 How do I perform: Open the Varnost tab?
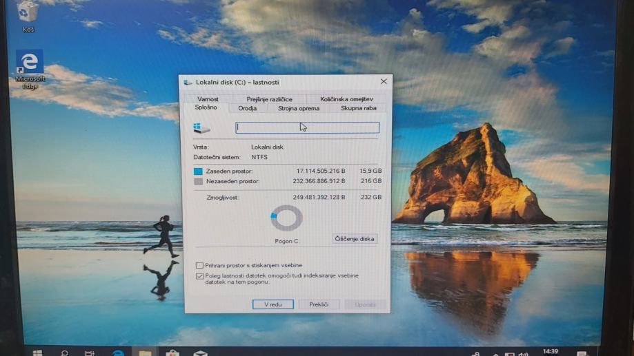(208, 99)
